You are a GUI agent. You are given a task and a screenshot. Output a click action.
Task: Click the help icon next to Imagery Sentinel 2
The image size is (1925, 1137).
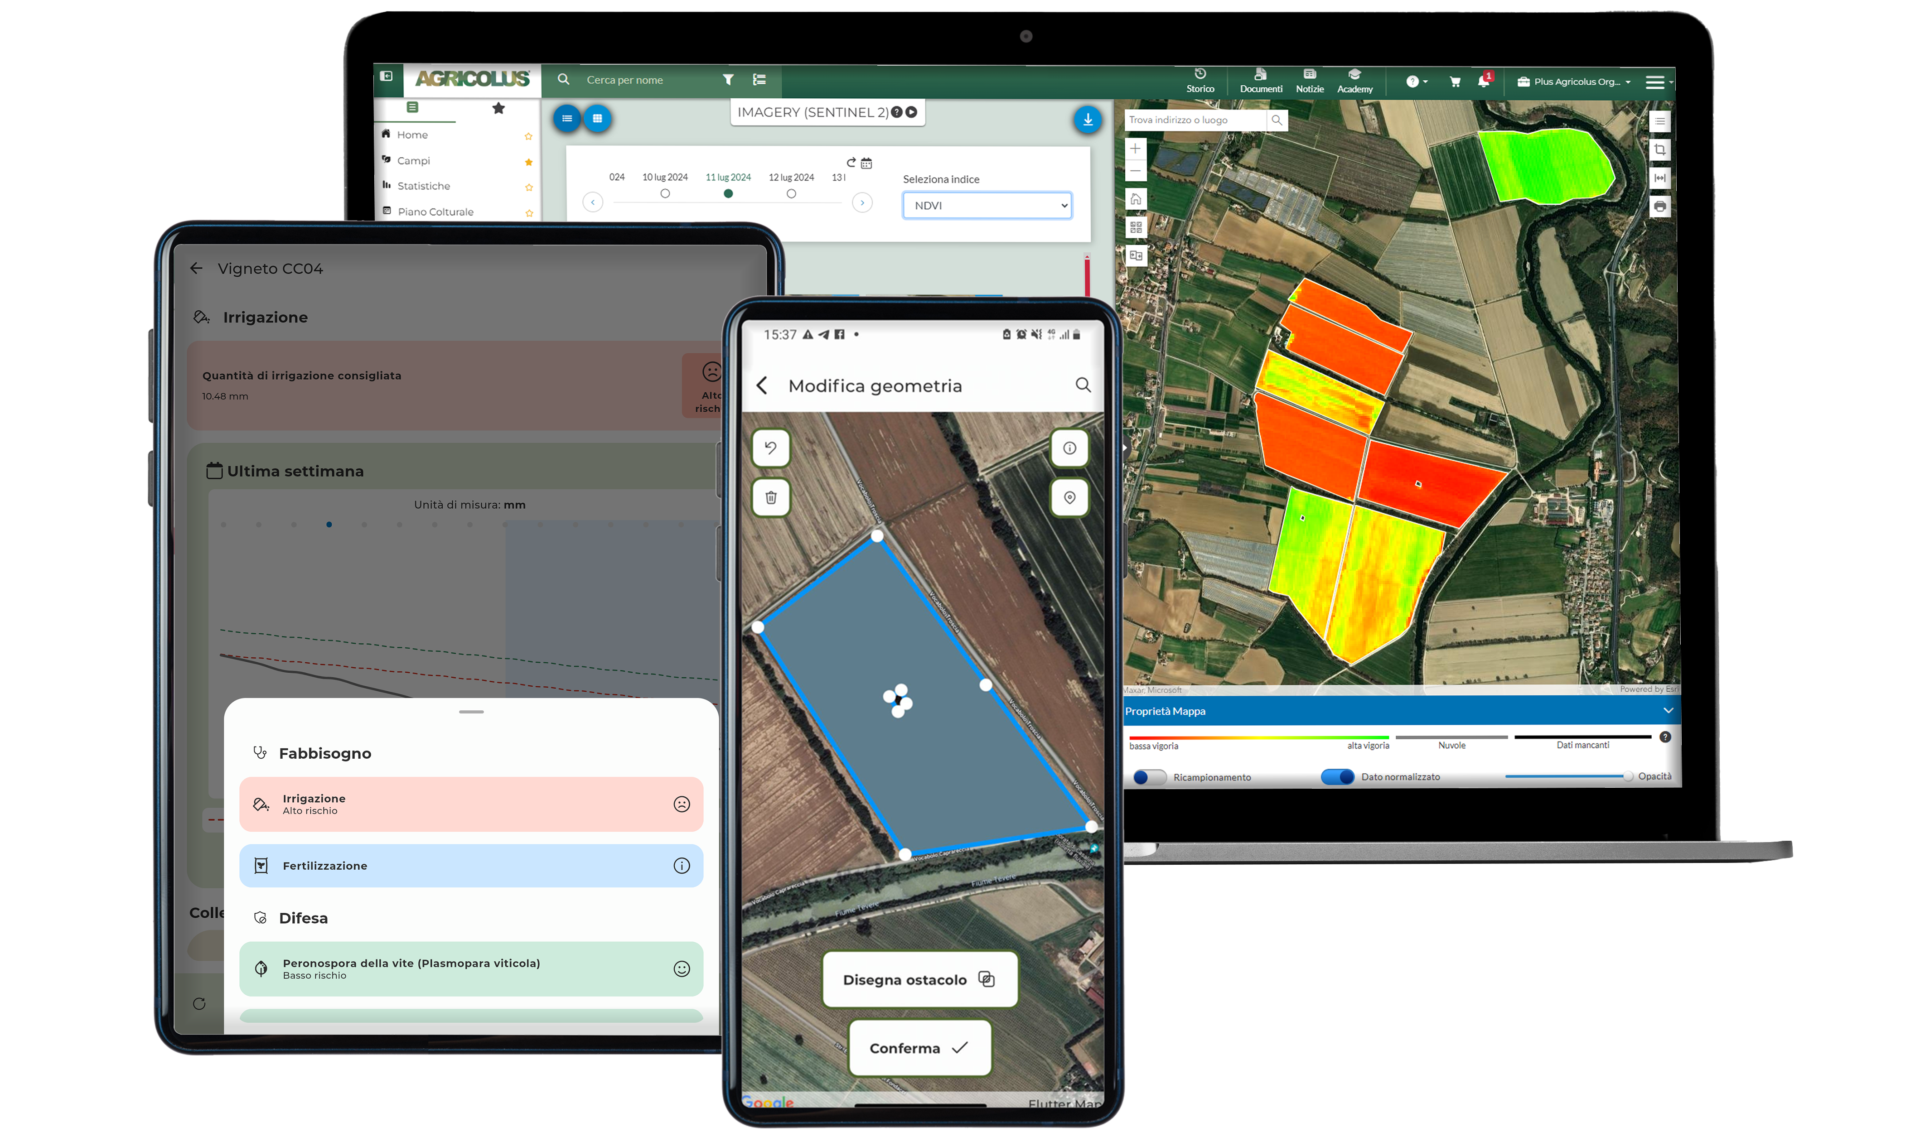pos(897,113)
